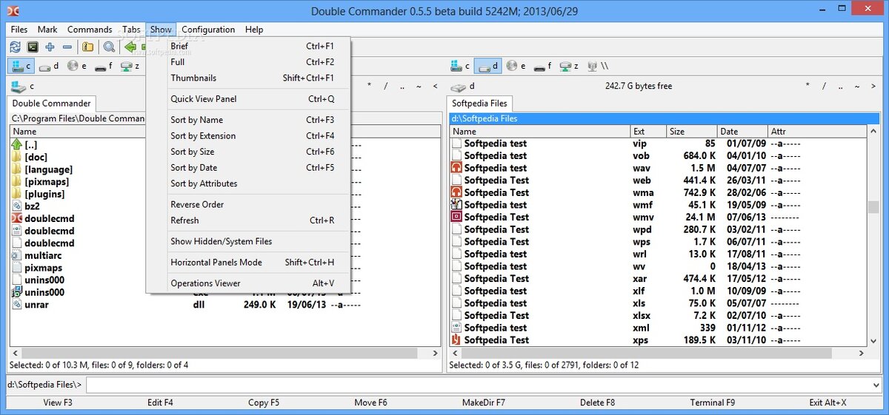Select drive f in left panel
The width and height of the screenshot is (889, 415).
(x=104, y=66)
